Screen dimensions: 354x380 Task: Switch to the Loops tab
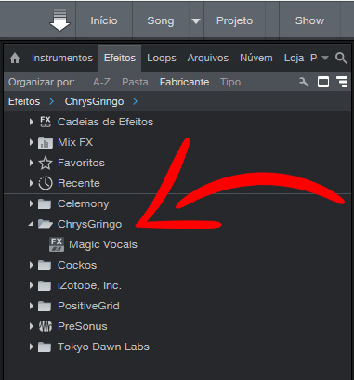pyautogui.click(x=162, y=58)
